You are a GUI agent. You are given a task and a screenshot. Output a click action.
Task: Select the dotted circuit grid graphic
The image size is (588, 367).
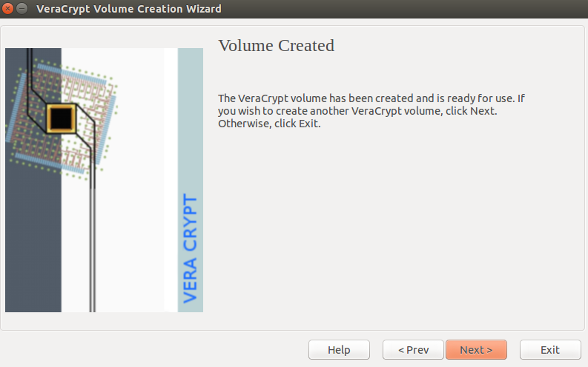[x=62, y=118]
